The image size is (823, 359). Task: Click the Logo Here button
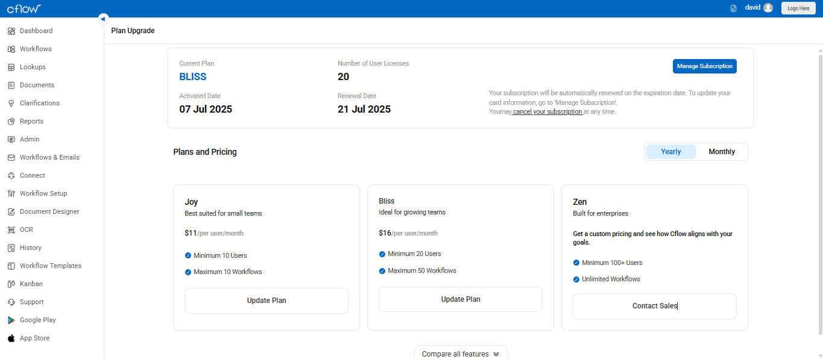[x=798, y=8]
